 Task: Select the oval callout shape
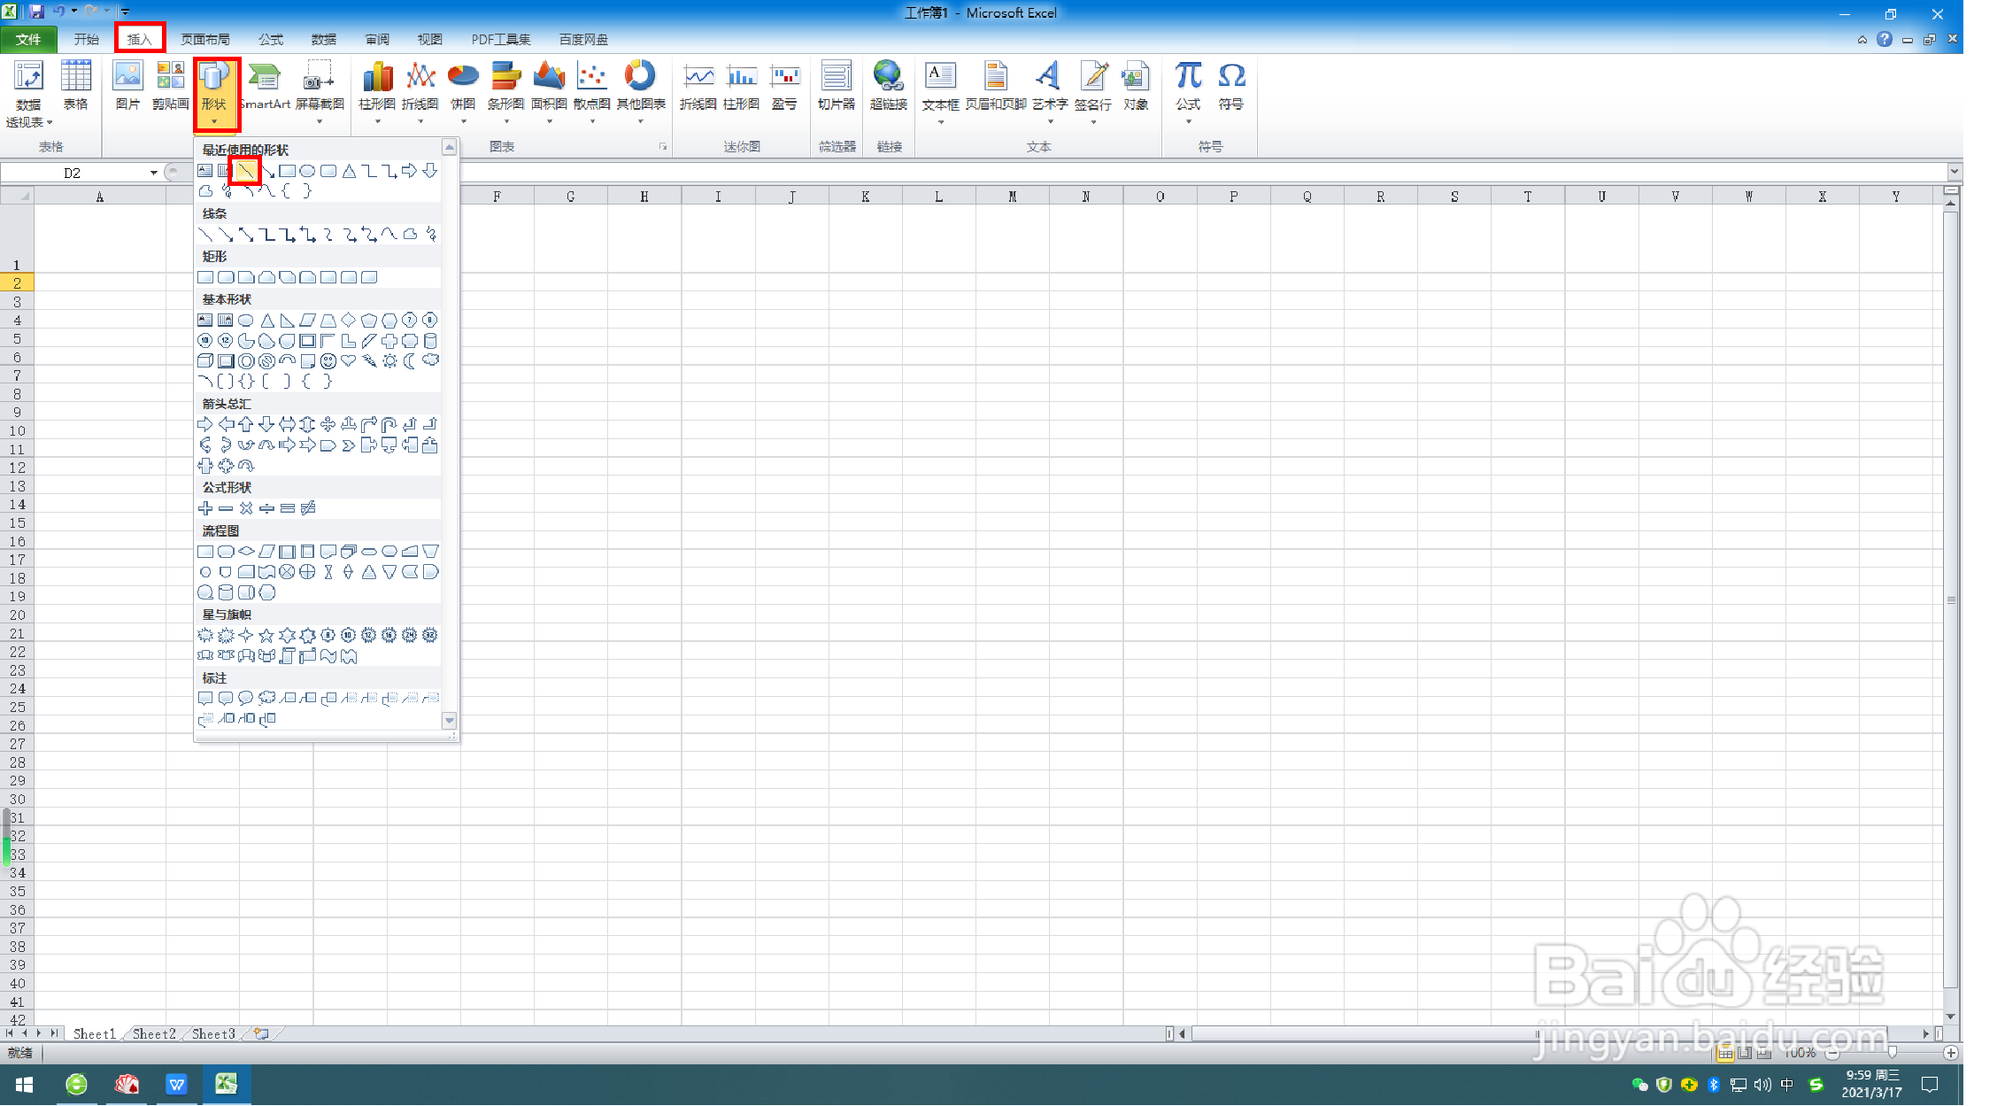(246, 699)
